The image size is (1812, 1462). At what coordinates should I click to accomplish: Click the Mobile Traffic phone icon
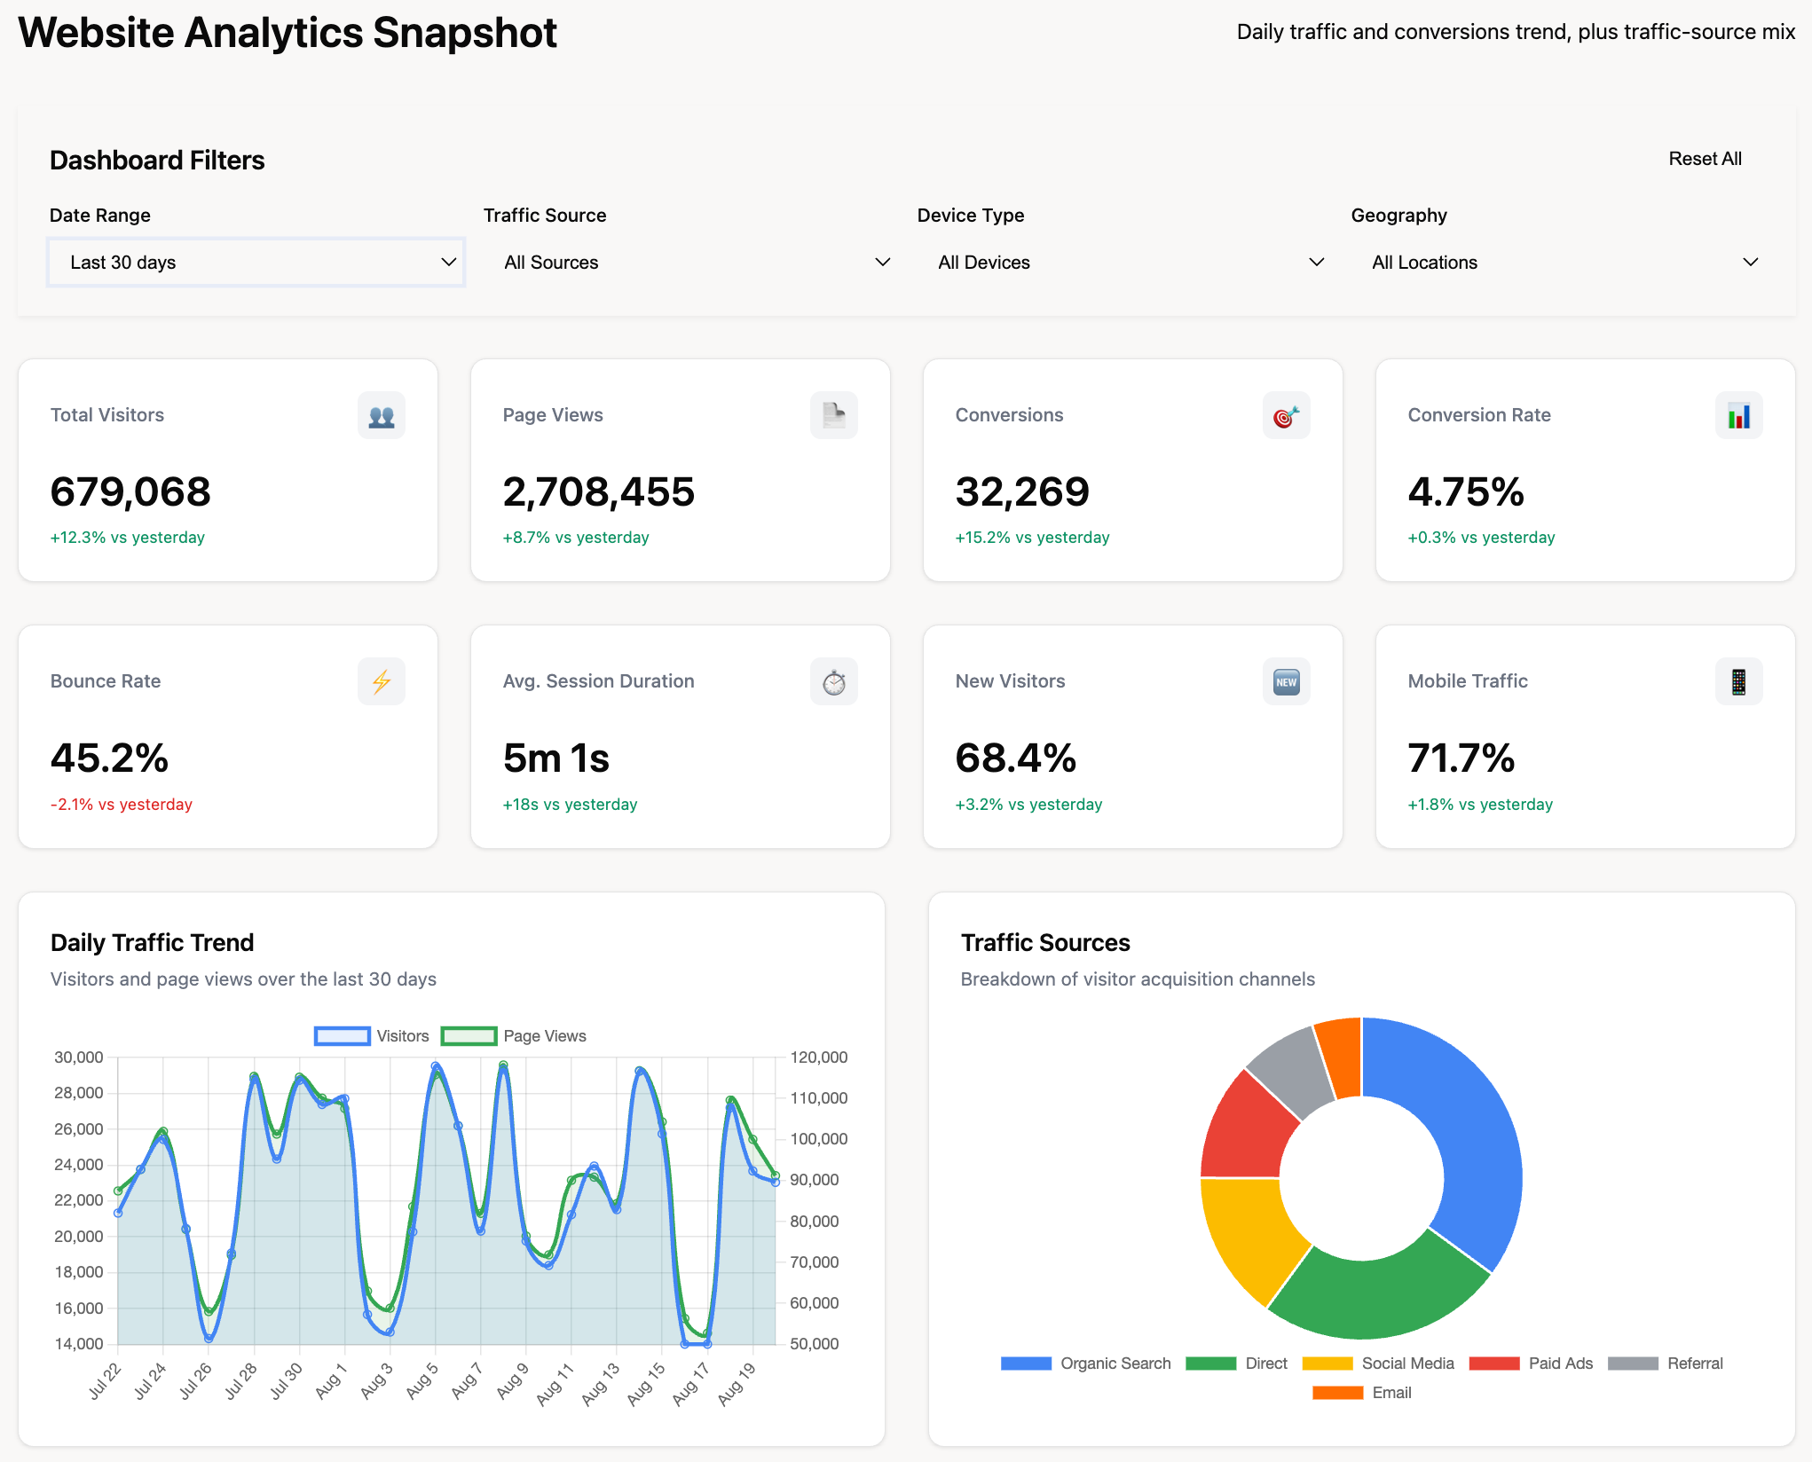pyautogui.click(x=1738, y=681)
